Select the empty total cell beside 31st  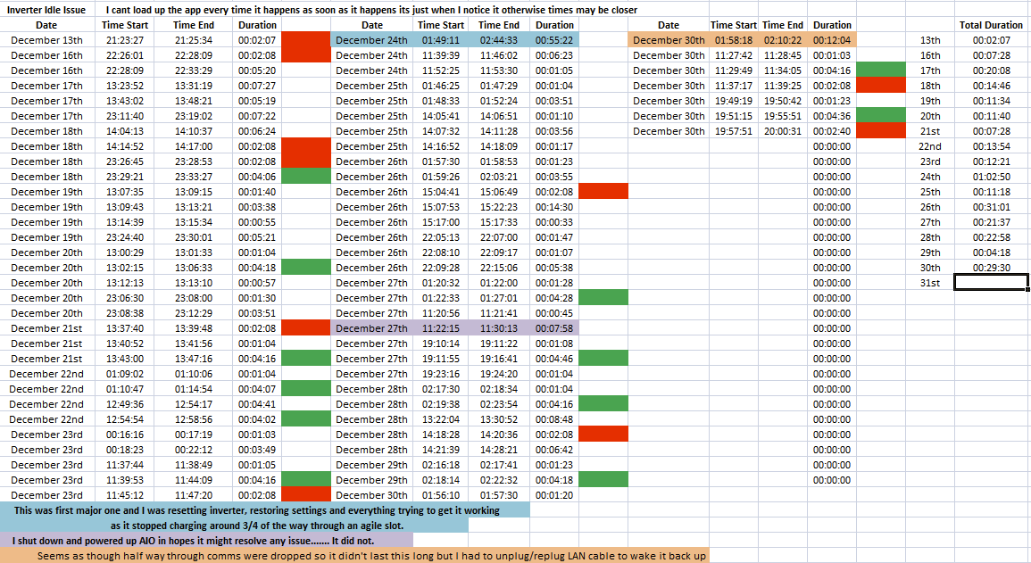[991, 283]
